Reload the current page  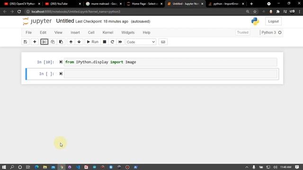[x=19, y=11]
